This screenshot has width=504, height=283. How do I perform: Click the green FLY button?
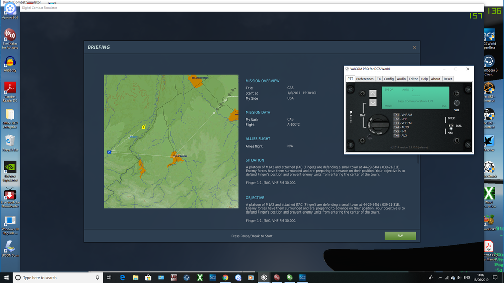point(400,236)
